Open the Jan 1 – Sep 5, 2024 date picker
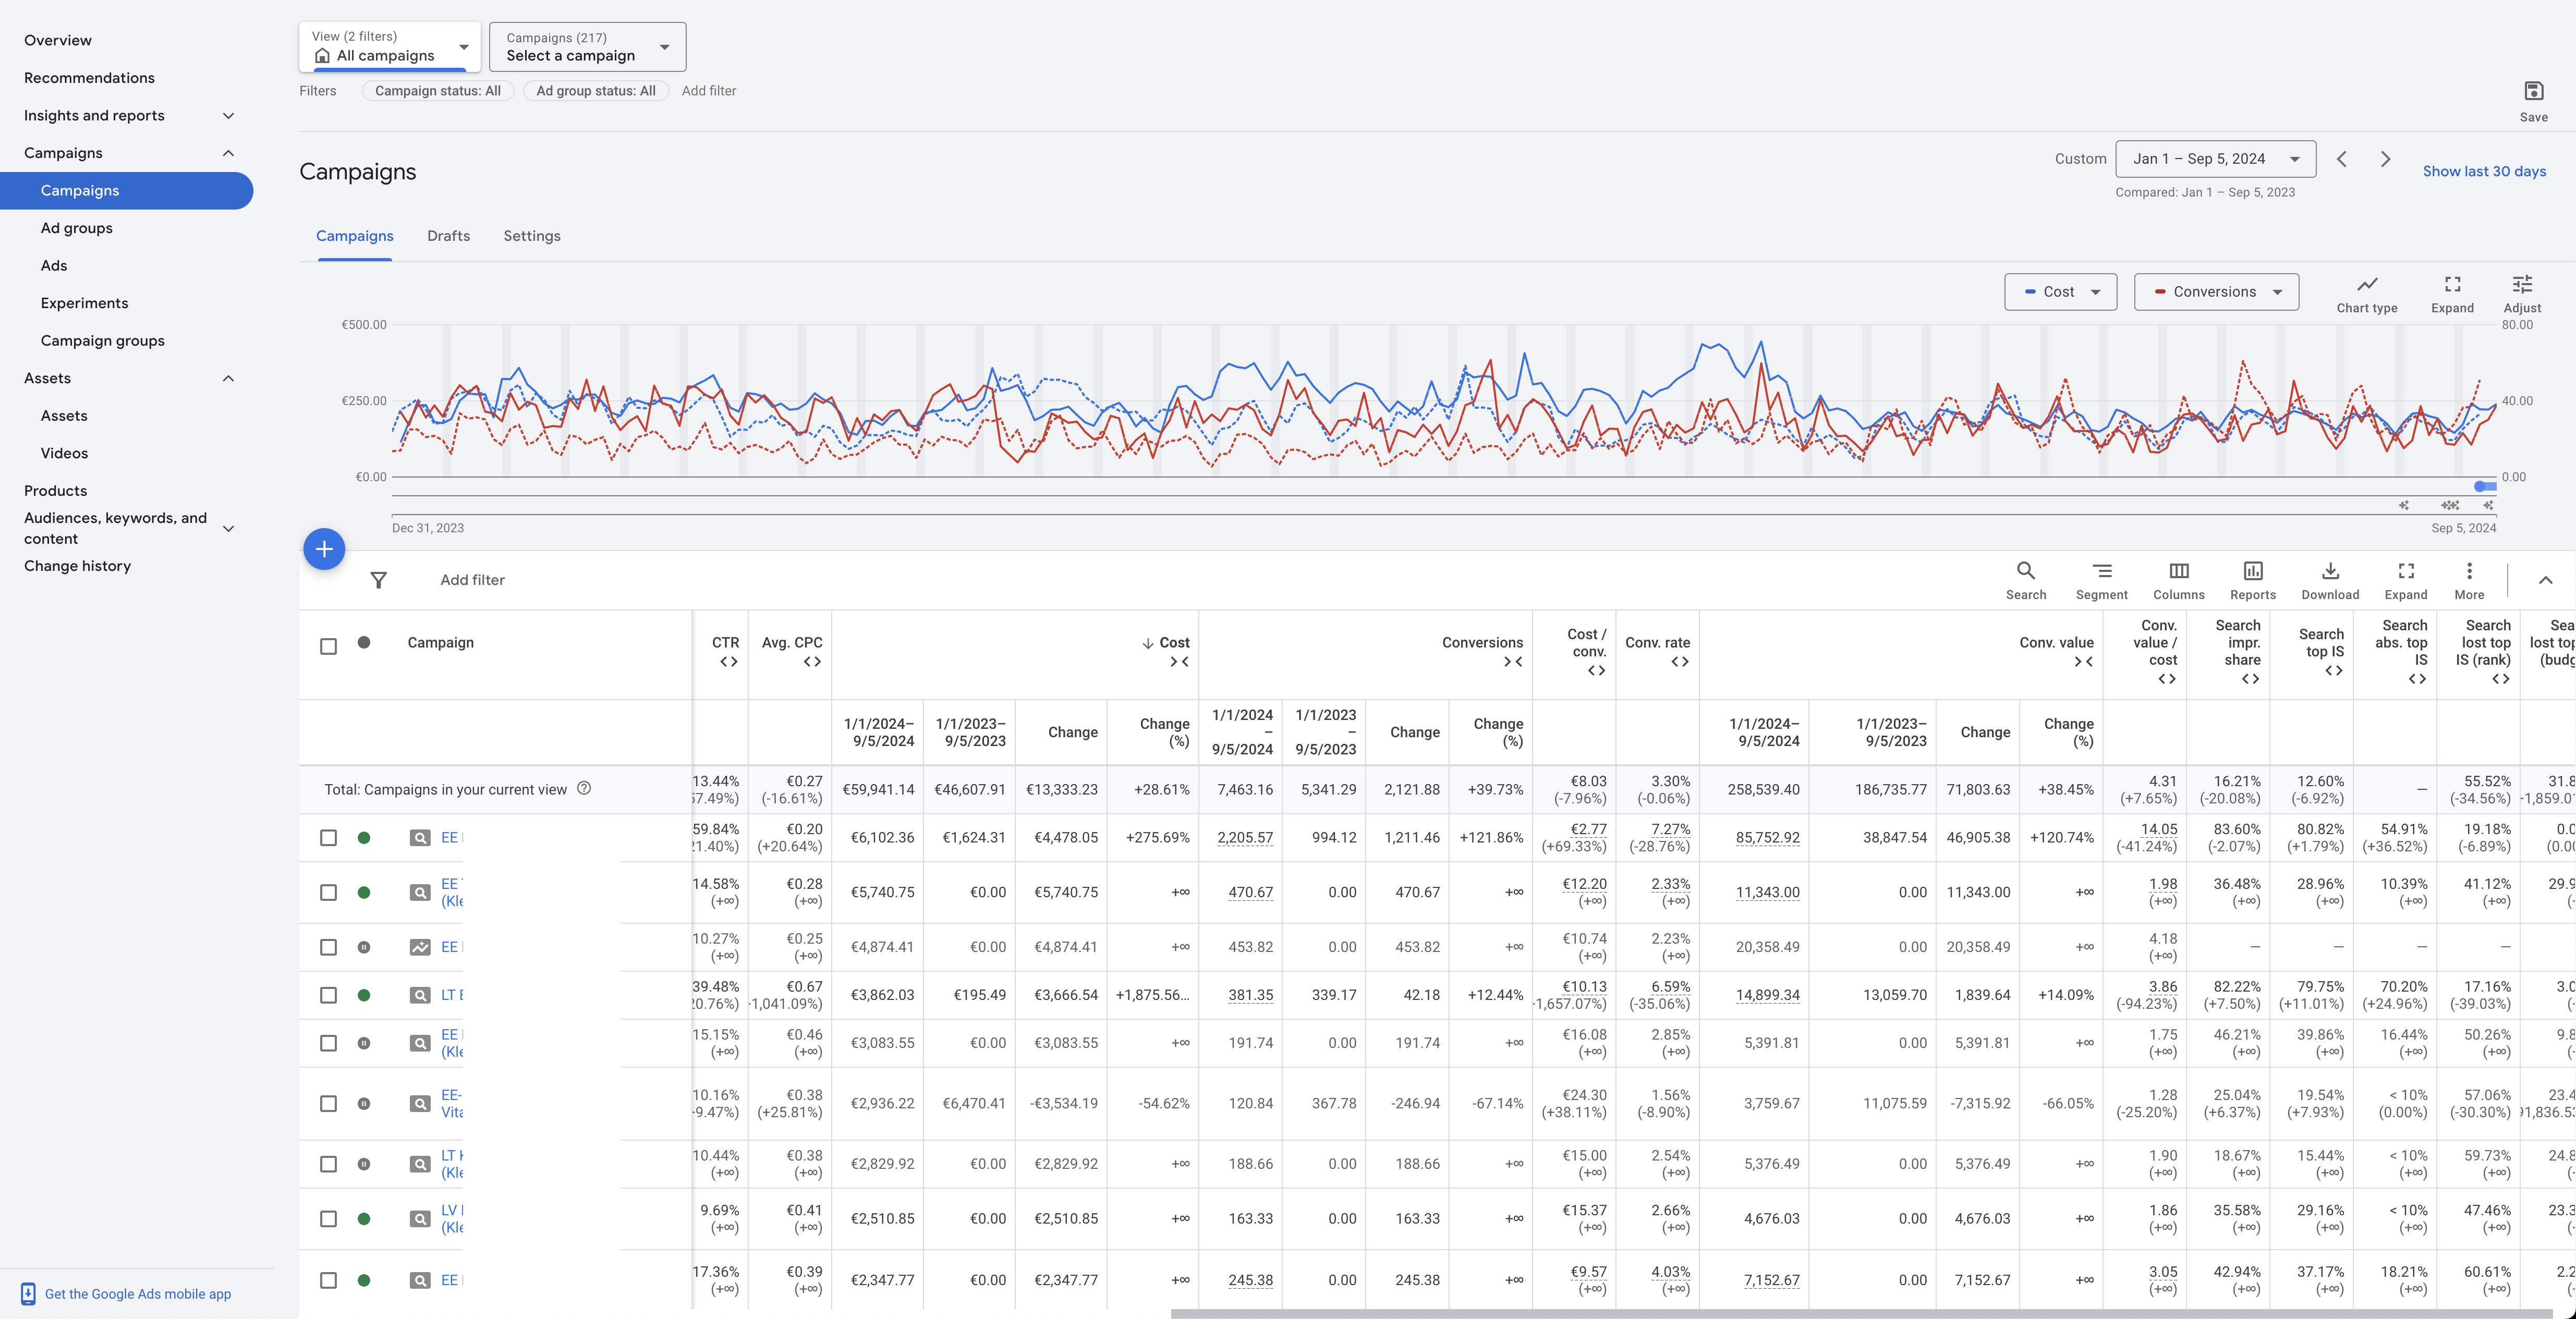The image size is (2576, 1319). coord(2215,159)
